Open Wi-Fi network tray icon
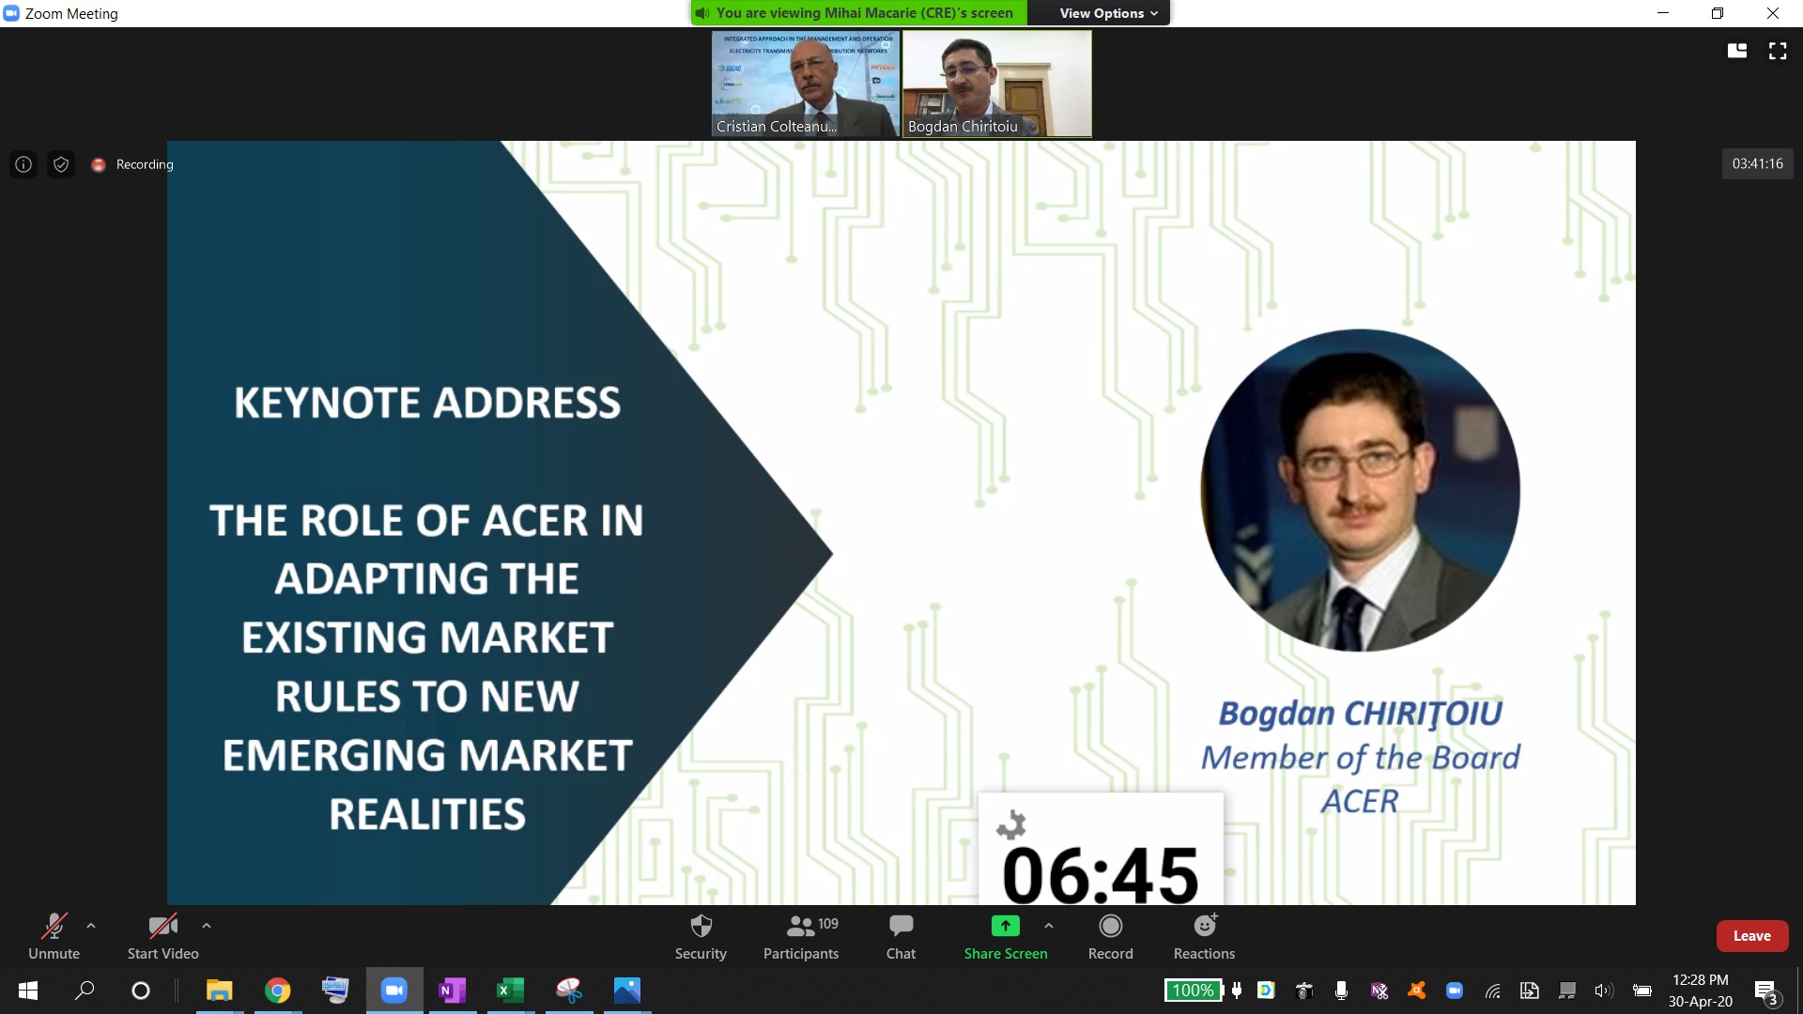Screen dimensions: 1803x1014 [1493, 991]
